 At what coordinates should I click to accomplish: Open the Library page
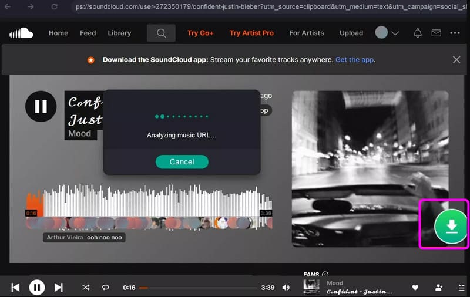[119, 33]
